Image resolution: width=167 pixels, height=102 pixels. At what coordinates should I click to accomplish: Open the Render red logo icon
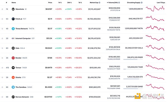[13, 58]
